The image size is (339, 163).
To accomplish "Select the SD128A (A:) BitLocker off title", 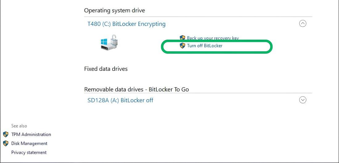I will click(x=120, y=100).
